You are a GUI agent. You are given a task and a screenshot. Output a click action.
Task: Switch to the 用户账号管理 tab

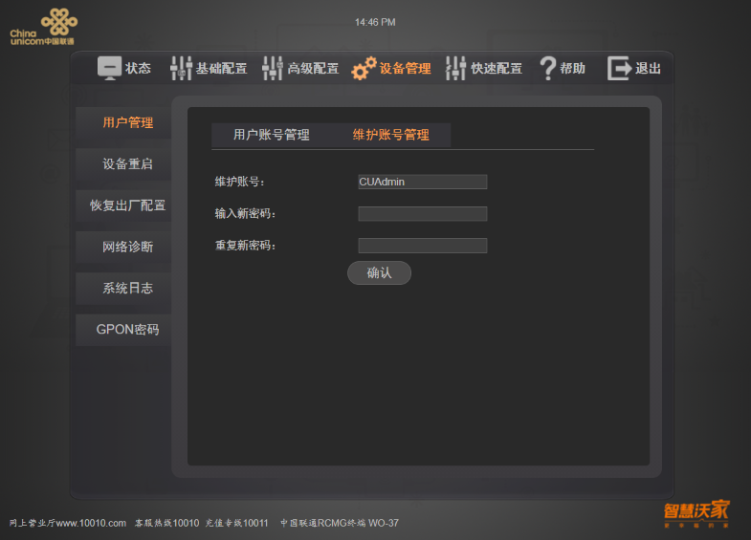271,135
